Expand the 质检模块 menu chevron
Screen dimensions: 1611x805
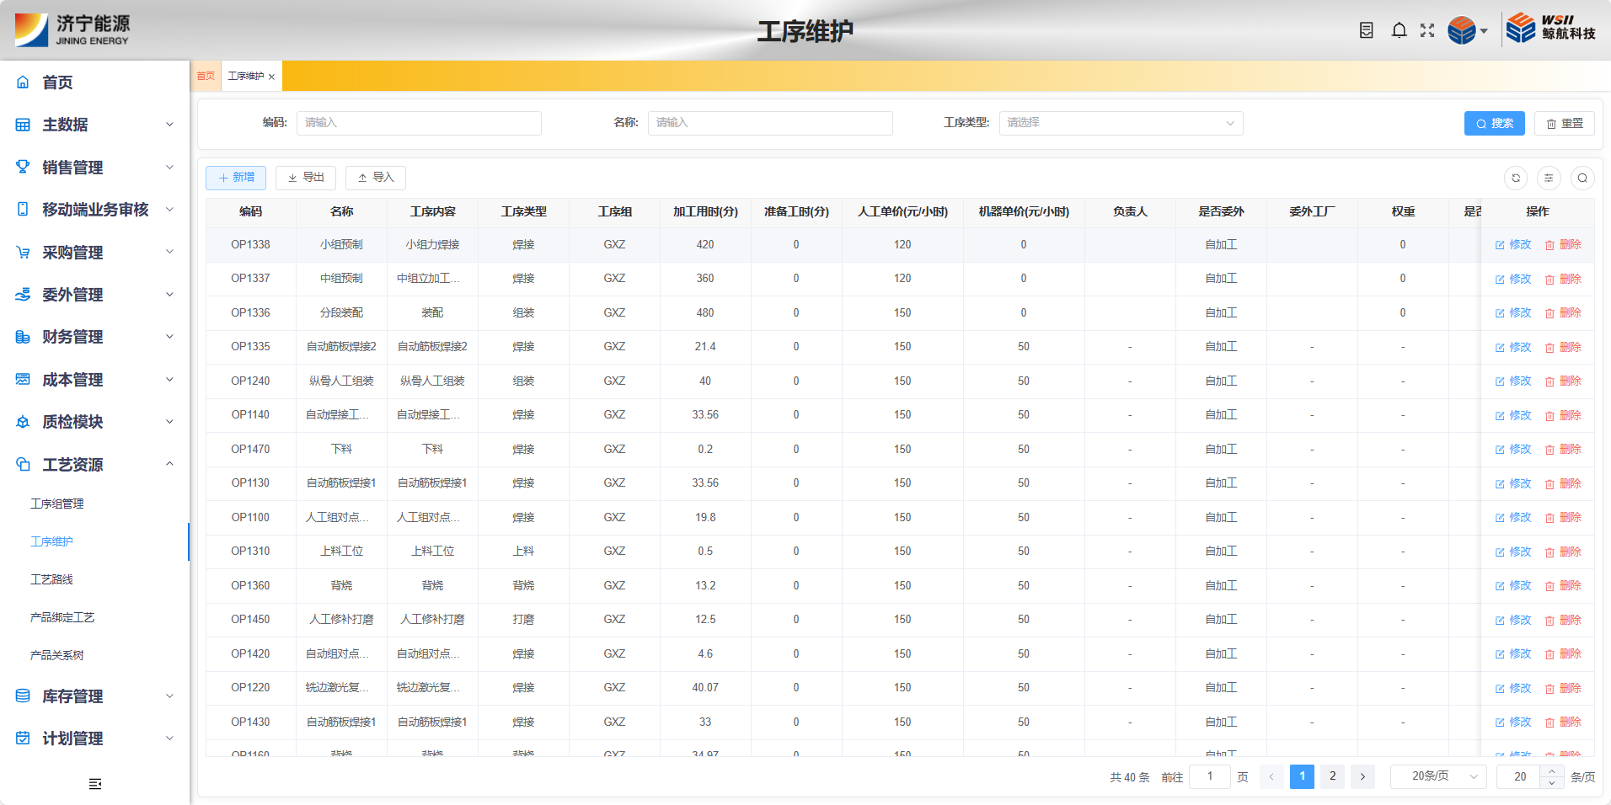(169, 422)
